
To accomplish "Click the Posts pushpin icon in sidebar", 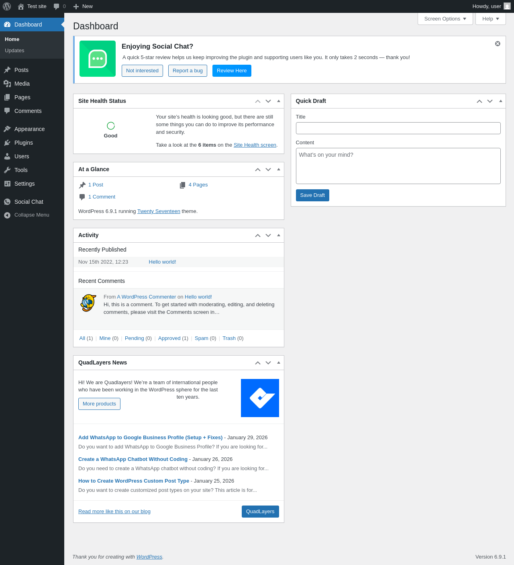I will 7,70.
